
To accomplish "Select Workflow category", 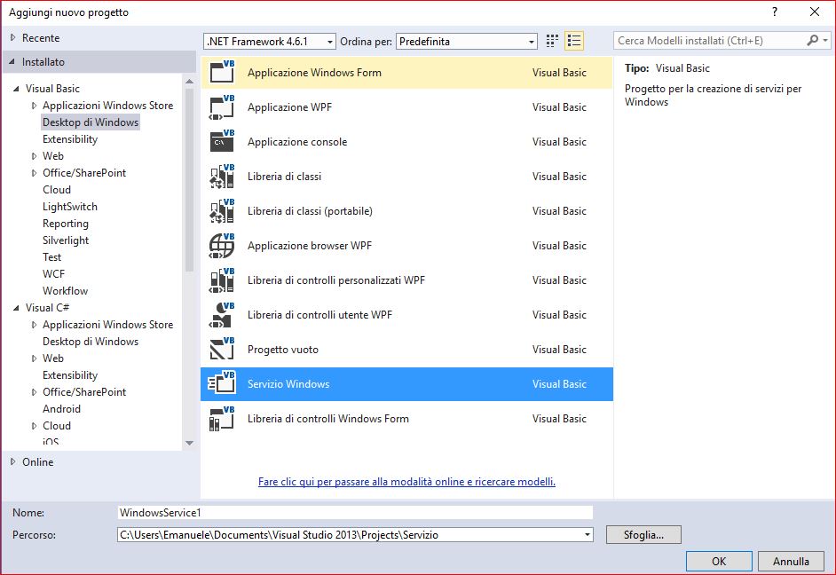I will 65,291.
